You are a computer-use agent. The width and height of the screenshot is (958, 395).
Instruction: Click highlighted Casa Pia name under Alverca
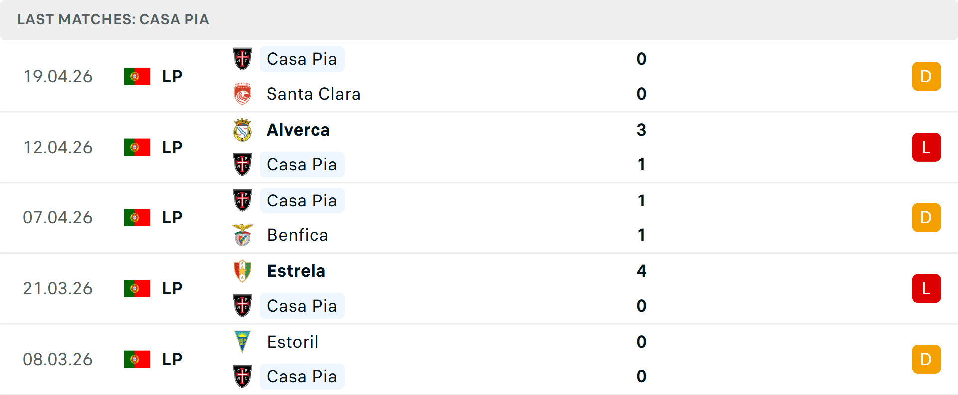(302, 164)
